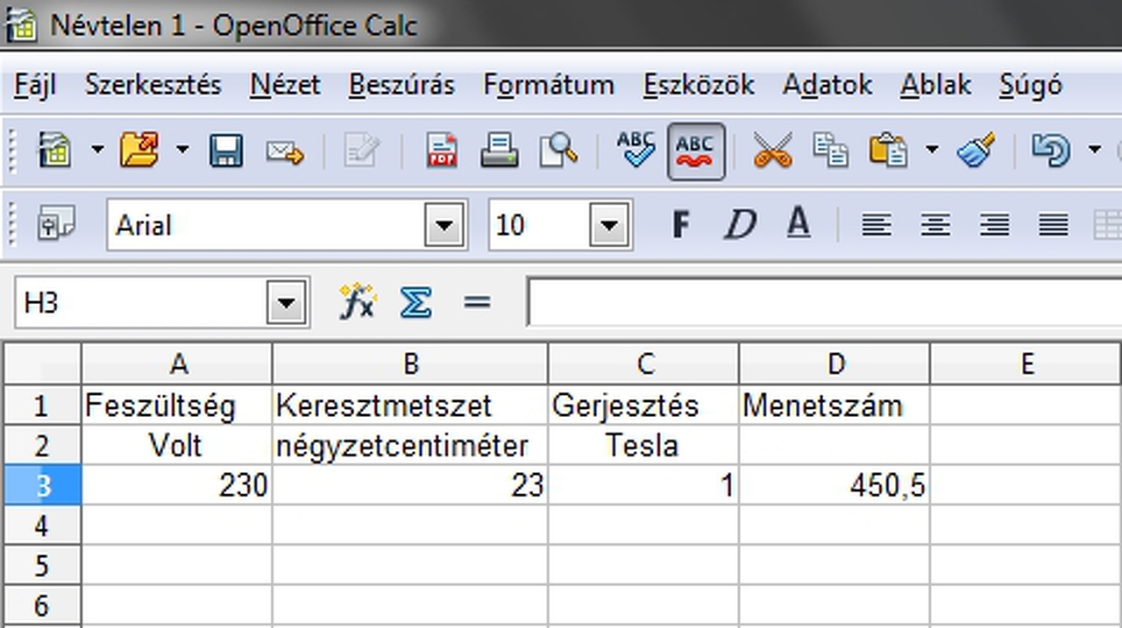The height and width of the screenshot is (628, 1122).
Task: Click the Copy icon
Action: (830, 151)
